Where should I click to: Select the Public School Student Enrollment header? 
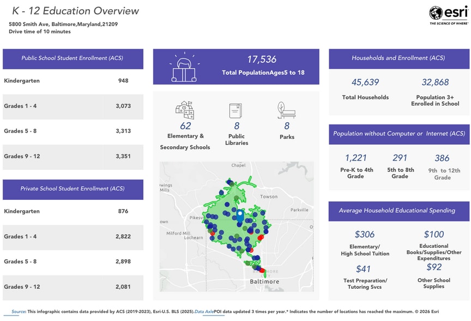[73, 58]
